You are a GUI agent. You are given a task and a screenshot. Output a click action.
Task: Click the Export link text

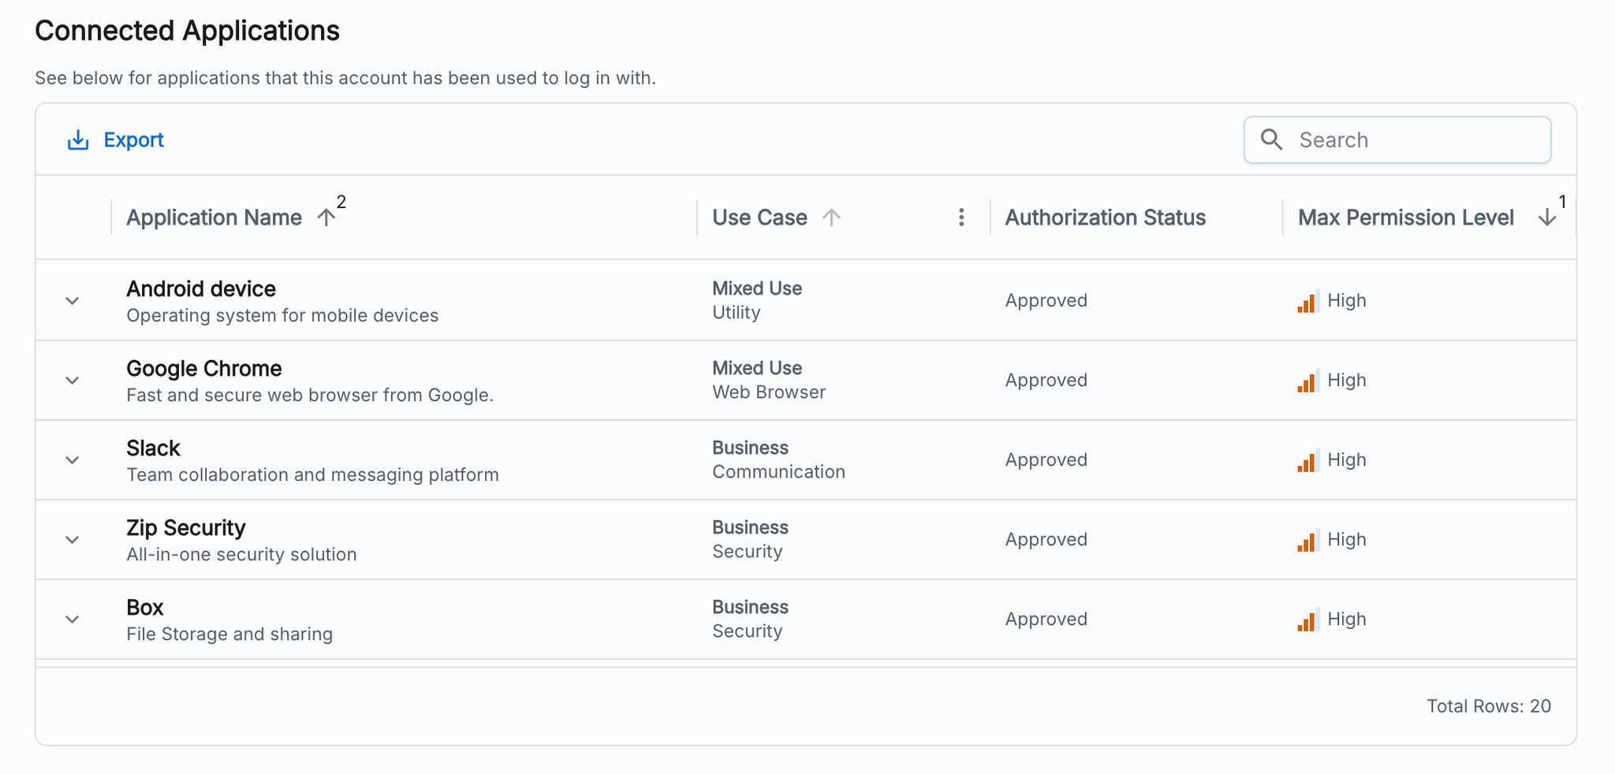[133, 140]
